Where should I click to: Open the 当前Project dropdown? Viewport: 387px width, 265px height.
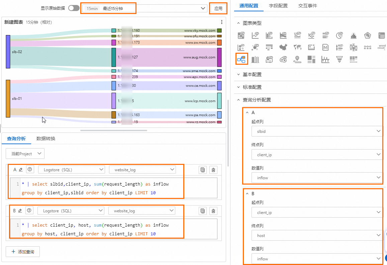click(25, 154)
